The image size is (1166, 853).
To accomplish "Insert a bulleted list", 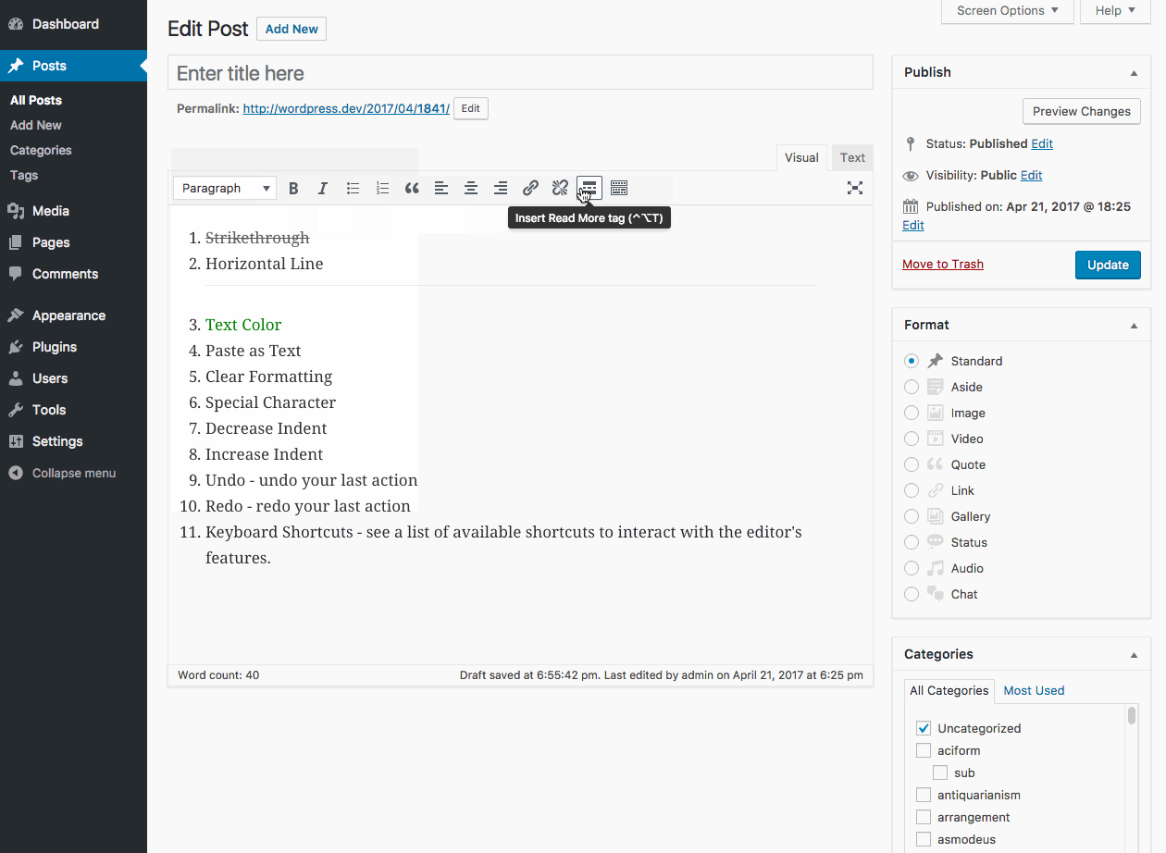I will (x=353, y=189).
